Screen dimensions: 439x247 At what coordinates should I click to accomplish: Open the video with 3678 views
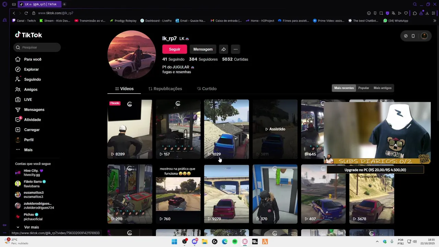click(372, 199)
